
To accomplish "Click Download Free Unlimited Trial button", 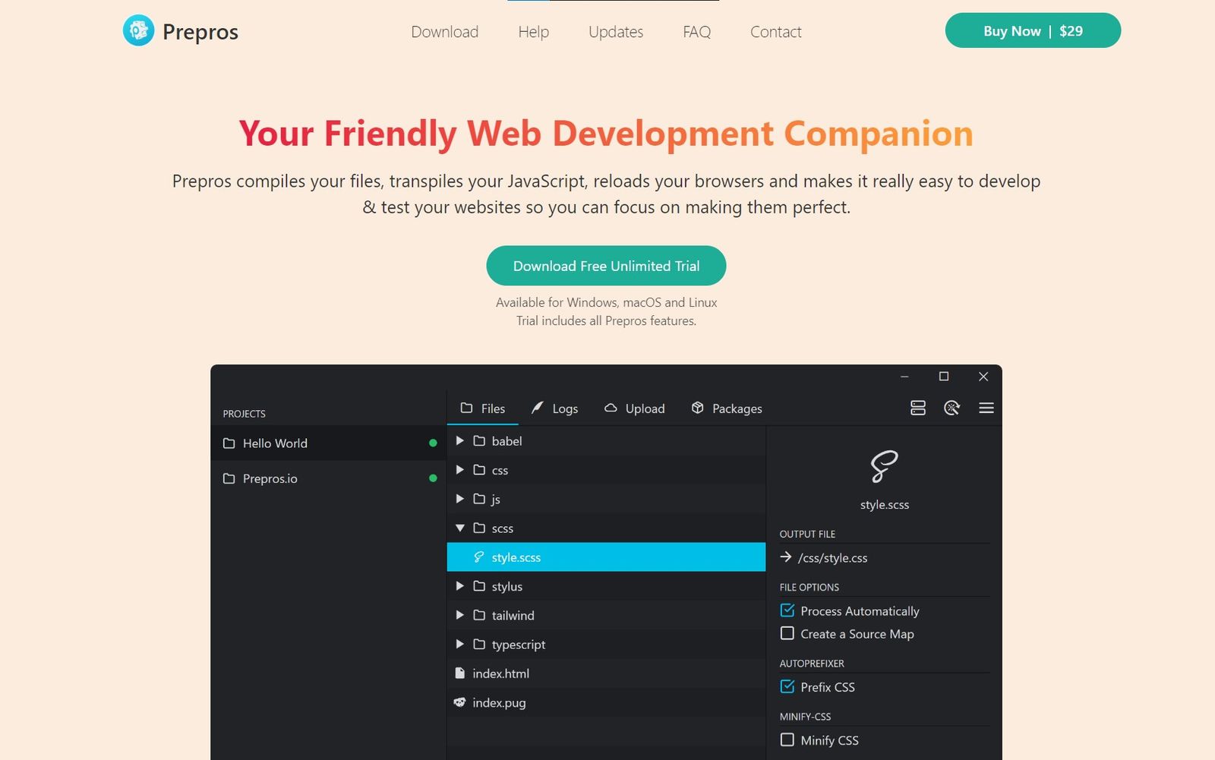I will point(606,266).
